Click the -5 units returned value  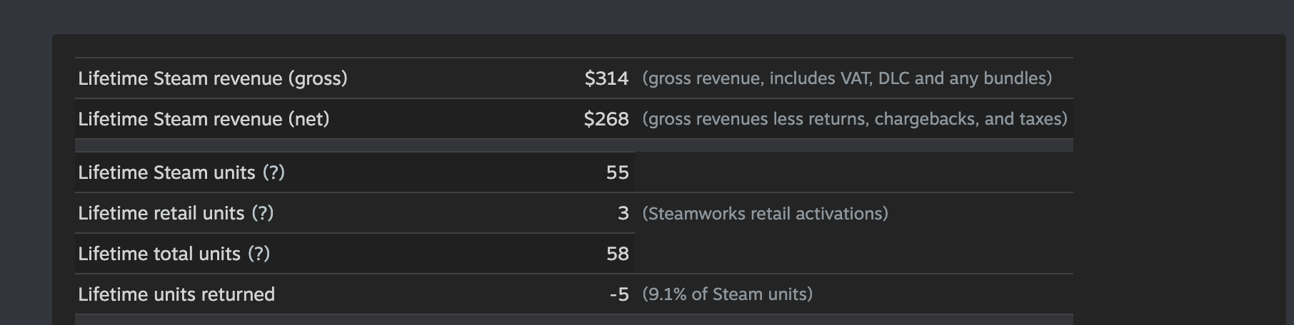[x=619, y=294]
